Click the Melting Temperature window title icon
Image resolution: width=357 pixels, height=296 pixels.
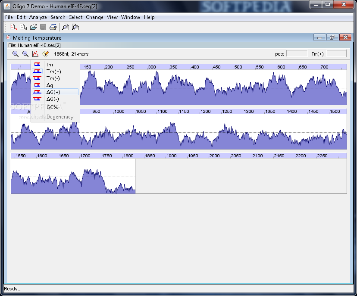(9, 37)
